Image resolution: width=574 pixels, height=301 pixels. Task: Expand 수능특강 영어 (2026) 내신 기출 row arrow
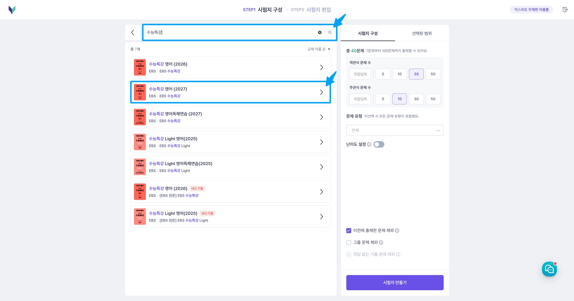click(321, 192)
